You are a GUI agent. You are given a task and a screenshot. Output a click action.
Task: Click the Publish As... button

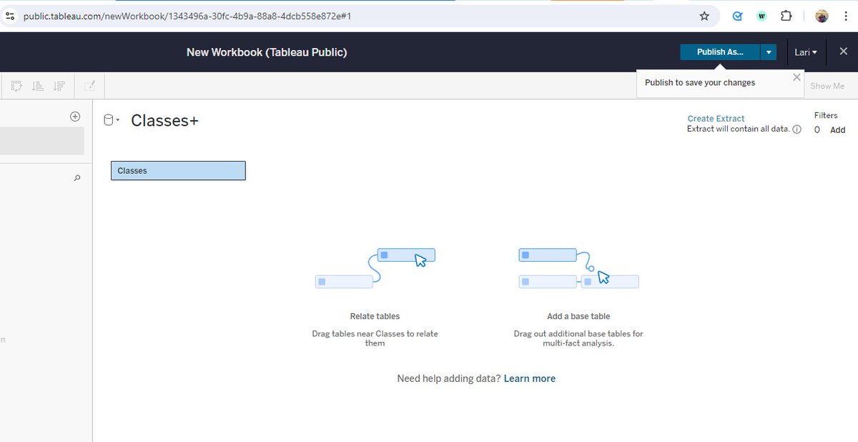pyautogui.click(x=719, y=52)
